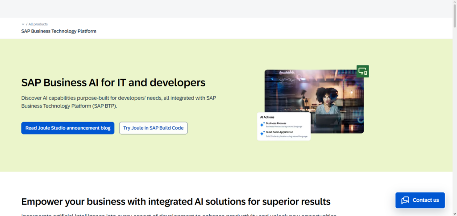This screenshot has width=457, height=216.
Task: Select the Build Code Application AI action
Action: coord(287,134)
